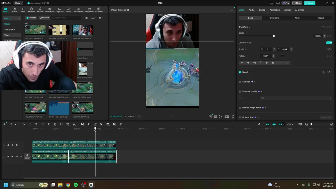Open the Stickers panel
Screen dimensions: 336x189
[31, 10]
